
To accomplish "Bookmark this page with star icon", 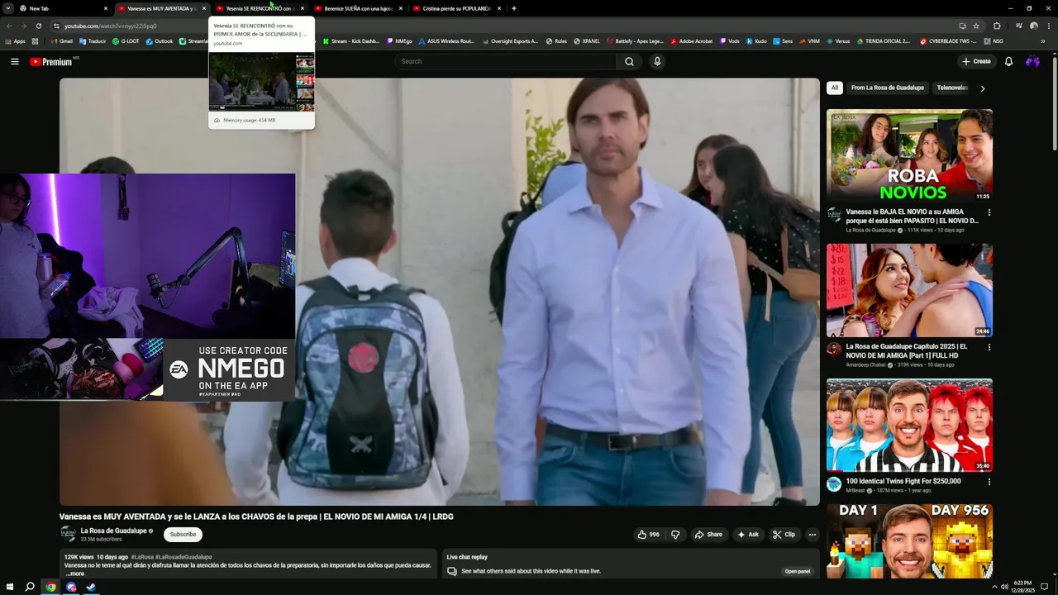I will click(x=976, y=26).
